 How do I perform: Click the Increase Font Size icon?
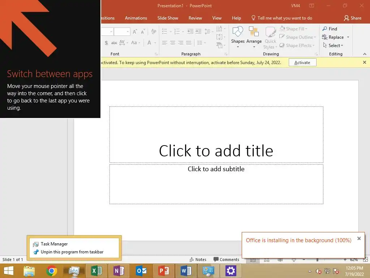point(135,31)
